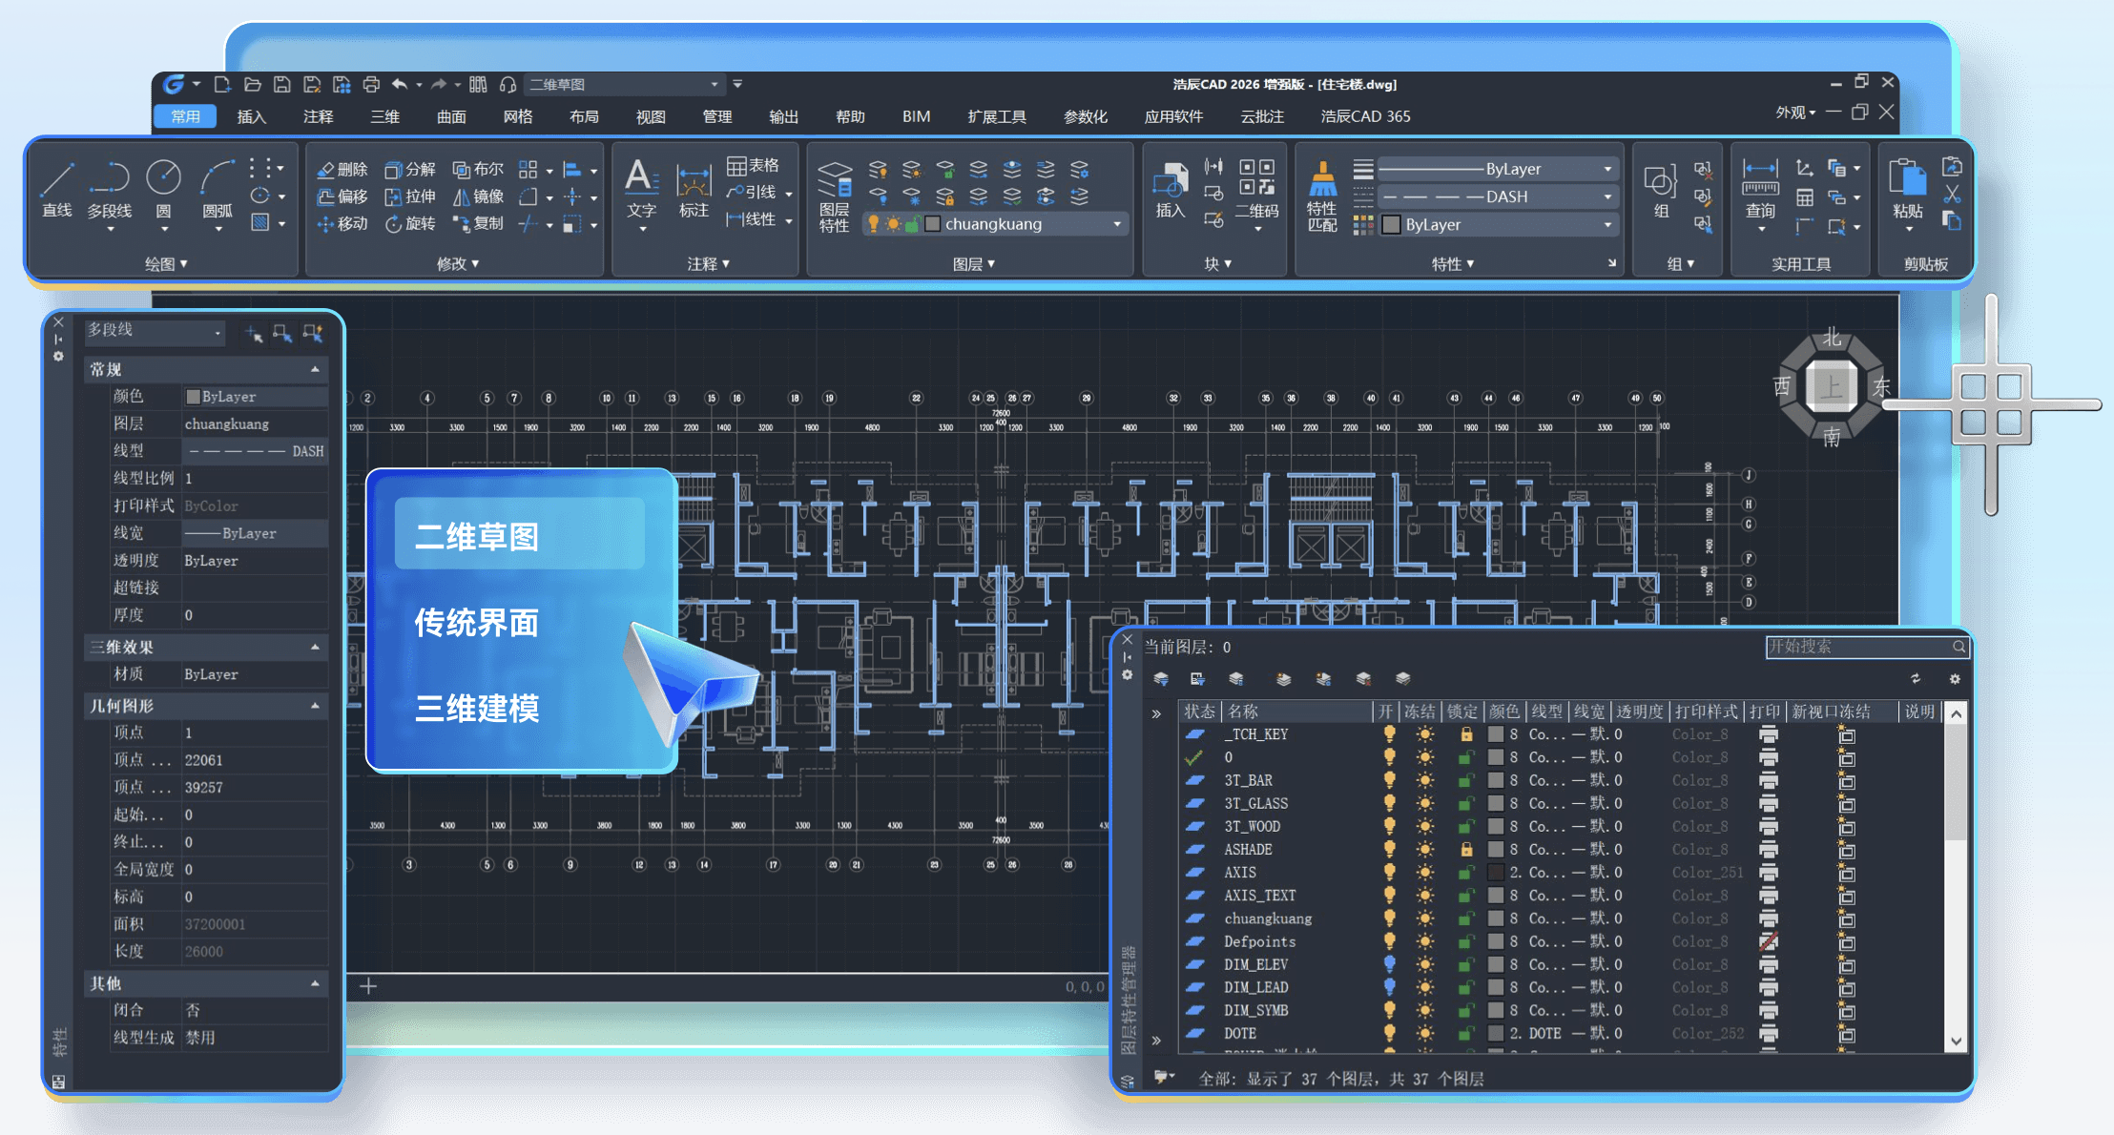Toggle on/off bulb for _TCH_KEY layer

click(x=1389, y=734)
